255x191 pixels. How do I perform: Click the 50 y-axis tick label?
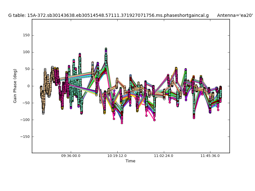27,69
